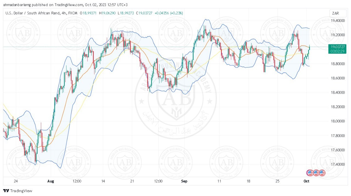Click the 11 date label on the time axis

(x=219, y=181)
